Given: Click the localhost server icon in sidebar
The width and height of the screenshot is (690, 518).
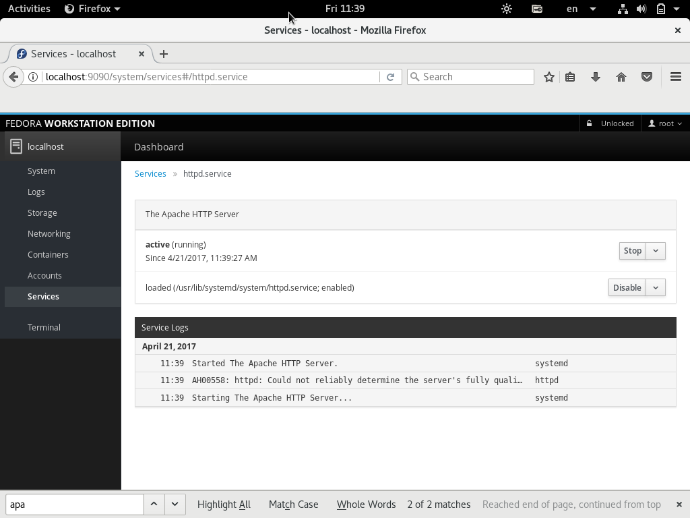Looking at the screenshot, I should point(16,146).
